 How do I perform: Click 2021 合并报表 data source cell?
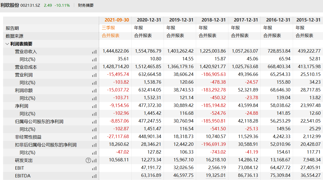tap(111, 35)
